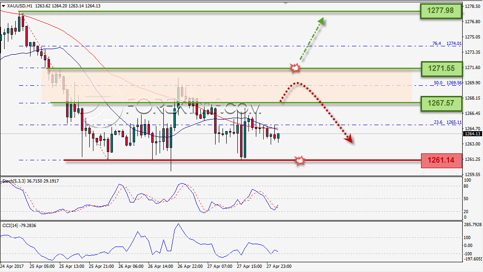Click price scale value 1266.45
The height and width of the screenshot is (272, 483).
coord(472,113)
